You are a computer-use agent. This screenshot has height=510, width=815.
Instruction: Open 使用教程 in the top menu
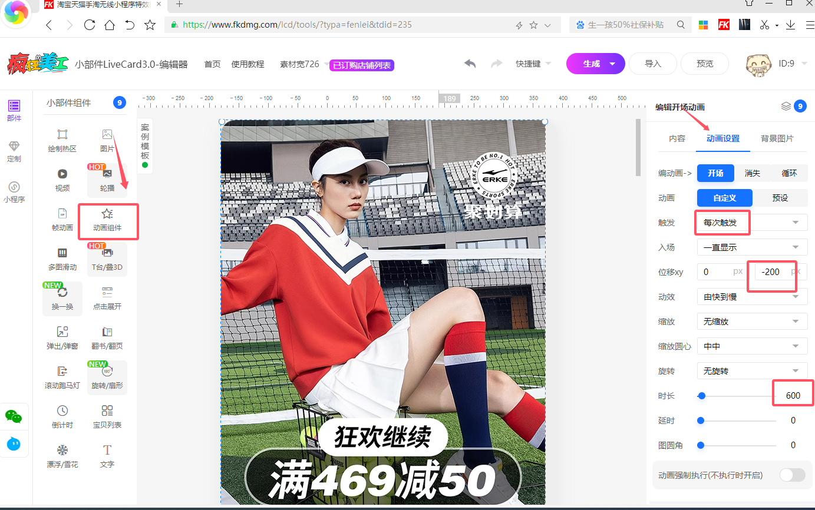tap(248, 64)
